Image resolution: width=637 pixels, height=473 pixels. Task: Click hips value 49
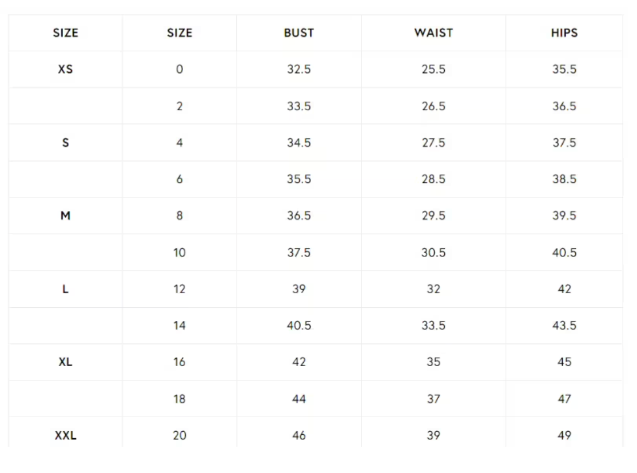click(564, 436)
